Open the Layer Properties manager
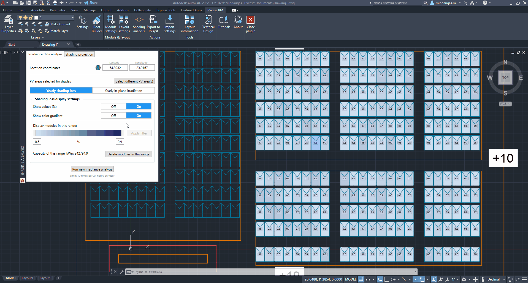 (x=9, y=24)
